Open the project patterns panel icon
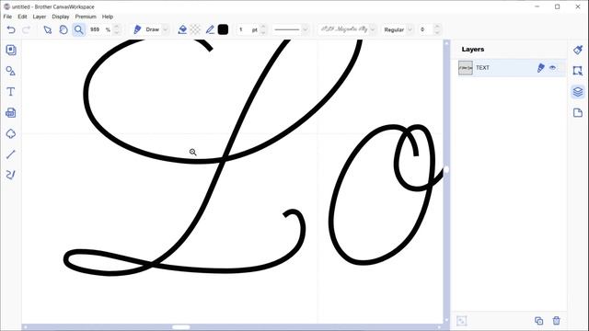Viewport: 589px width, 331px height. coord(11,50)
